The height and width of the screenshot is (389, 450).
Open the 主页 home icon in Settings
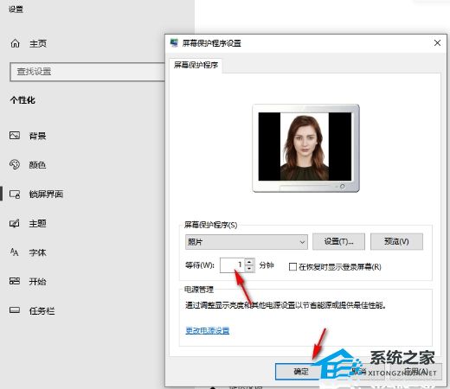point(15,43)
